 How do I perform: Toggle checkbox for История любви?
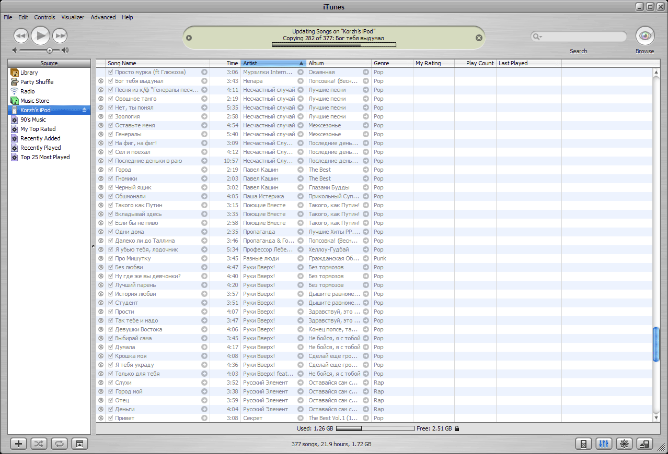[111, 294]
